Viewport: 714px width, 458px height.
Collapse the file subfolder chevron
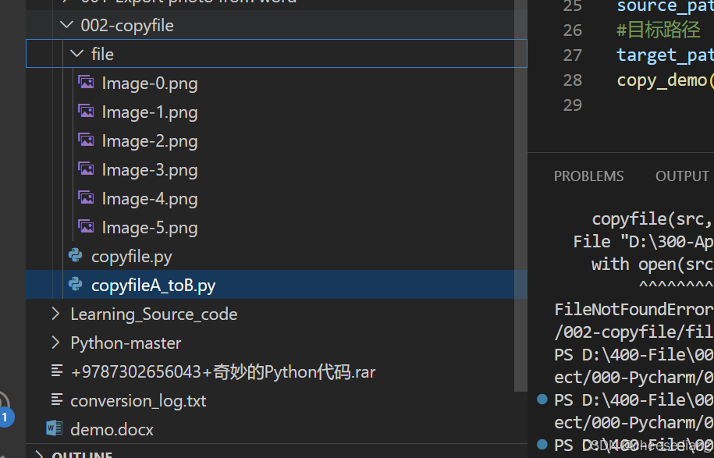coord(76,54)
